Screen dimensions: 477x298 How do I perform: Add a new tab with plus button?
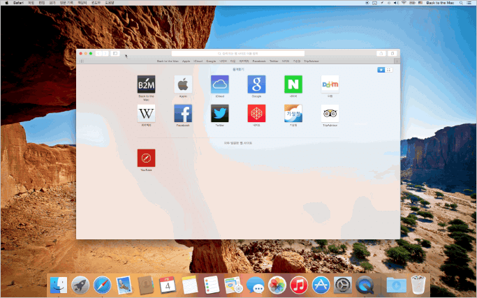[397, 61]
